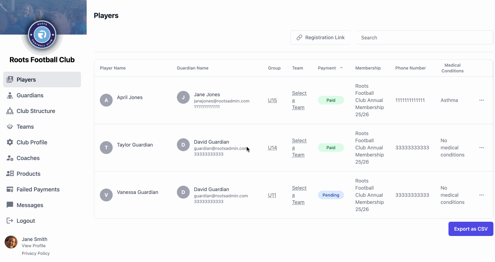Click Roots Football Club sidebar title

click(x=42, y=60)
